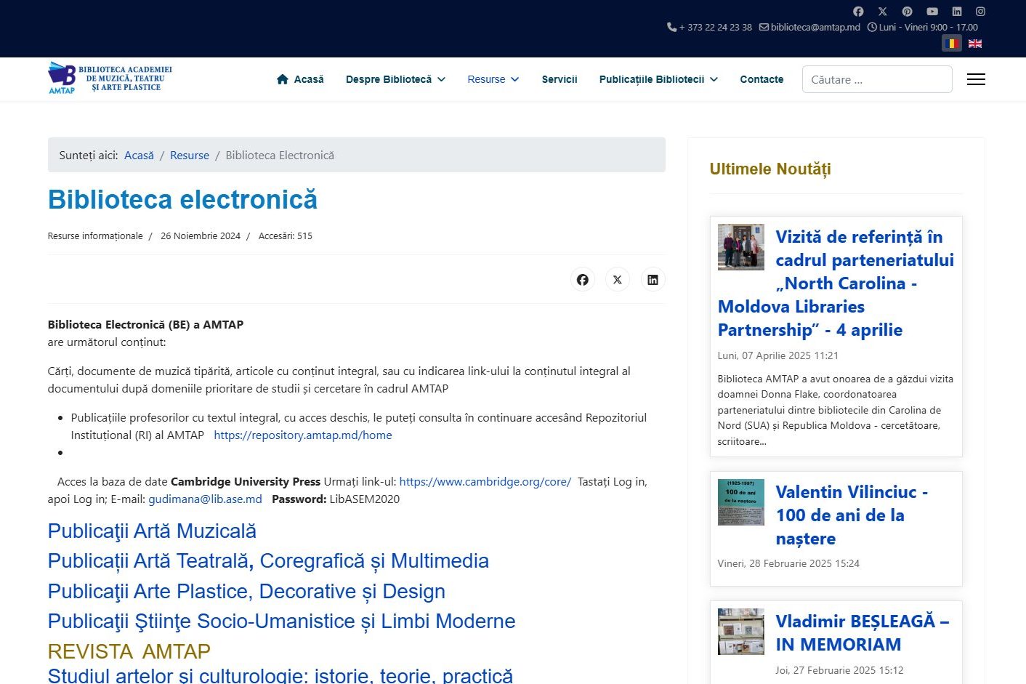Expand Publicațiile Bibliotecii dropdown

coord(658,79)
